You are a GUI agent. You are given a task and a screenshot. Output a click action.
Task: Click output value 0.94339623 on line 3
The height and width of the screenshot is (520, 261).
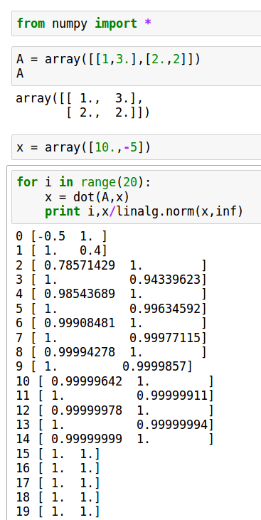click(x=165, y=280)
